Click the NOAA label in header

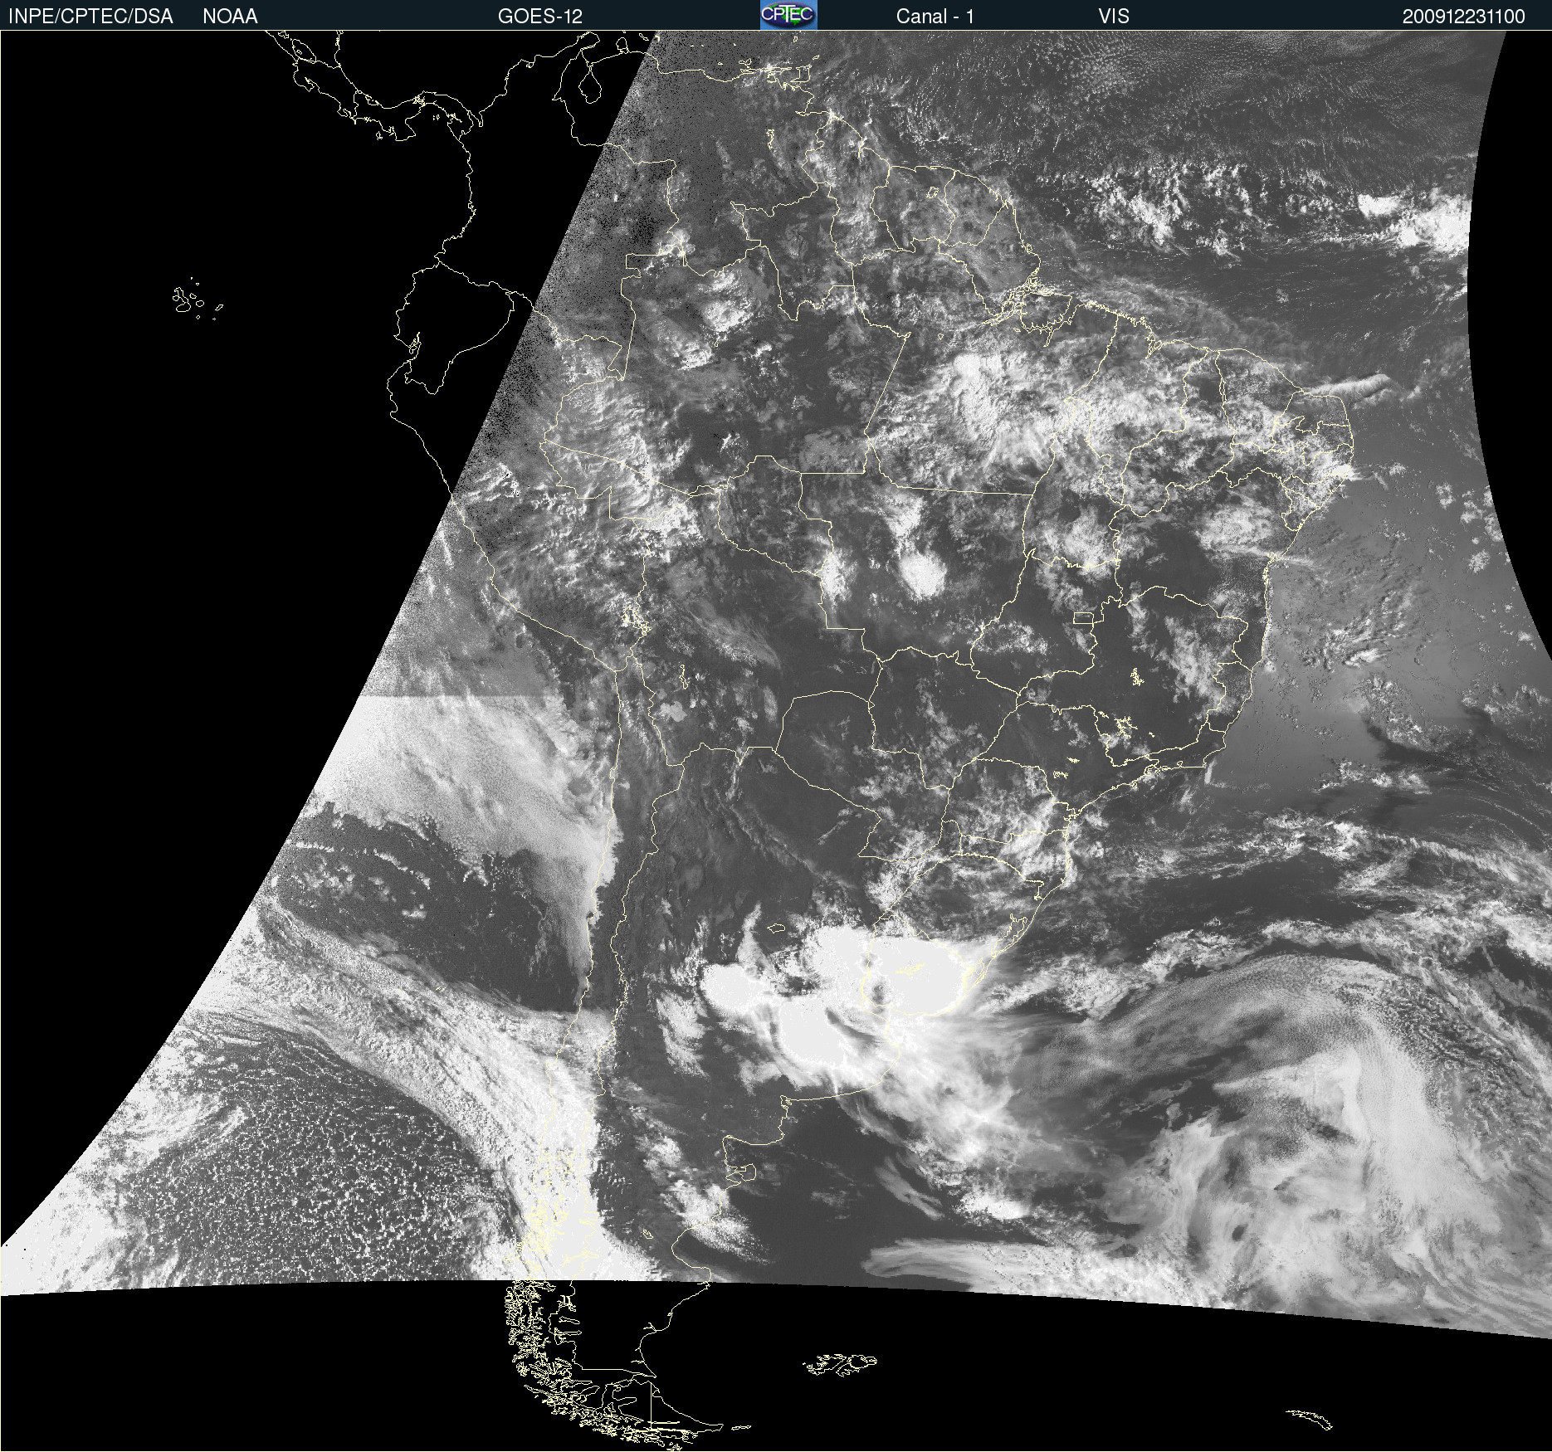(x=230, y=17)
